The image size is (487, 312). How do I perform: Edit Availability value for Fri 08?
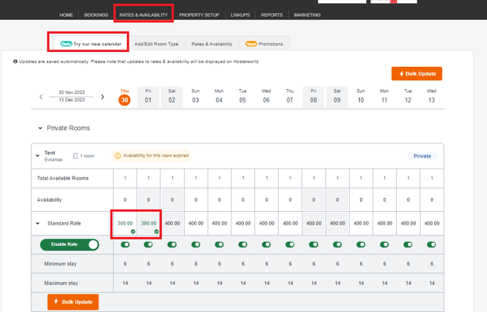click(313, 200)
